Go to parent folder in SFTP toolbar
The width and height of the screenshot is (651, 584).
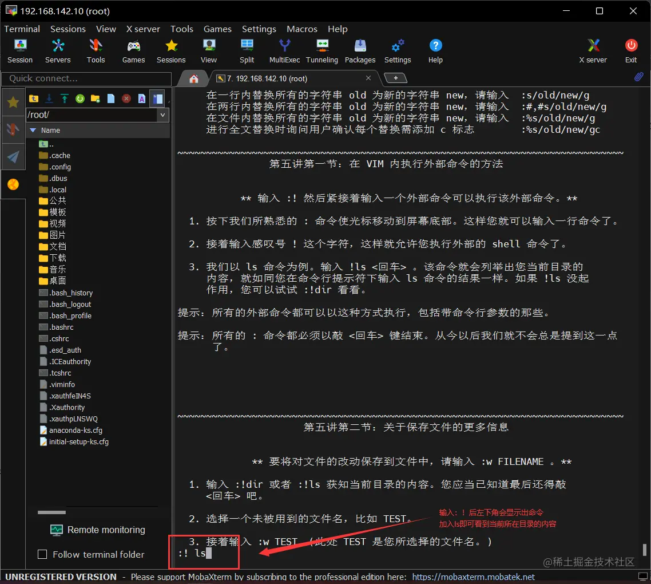pyautogui.click(x=34, y=98)
